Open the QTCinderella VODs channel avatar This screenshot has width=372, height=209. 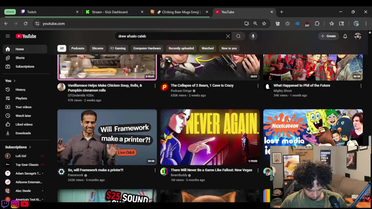coord(61,87)
